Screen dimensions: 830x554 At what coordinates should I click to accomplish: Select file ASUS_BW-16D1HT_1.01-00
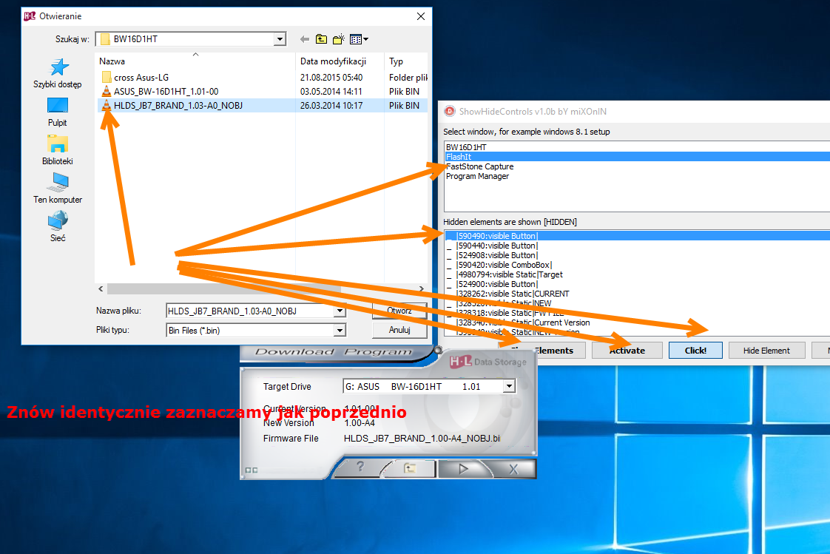click(160, 92)
